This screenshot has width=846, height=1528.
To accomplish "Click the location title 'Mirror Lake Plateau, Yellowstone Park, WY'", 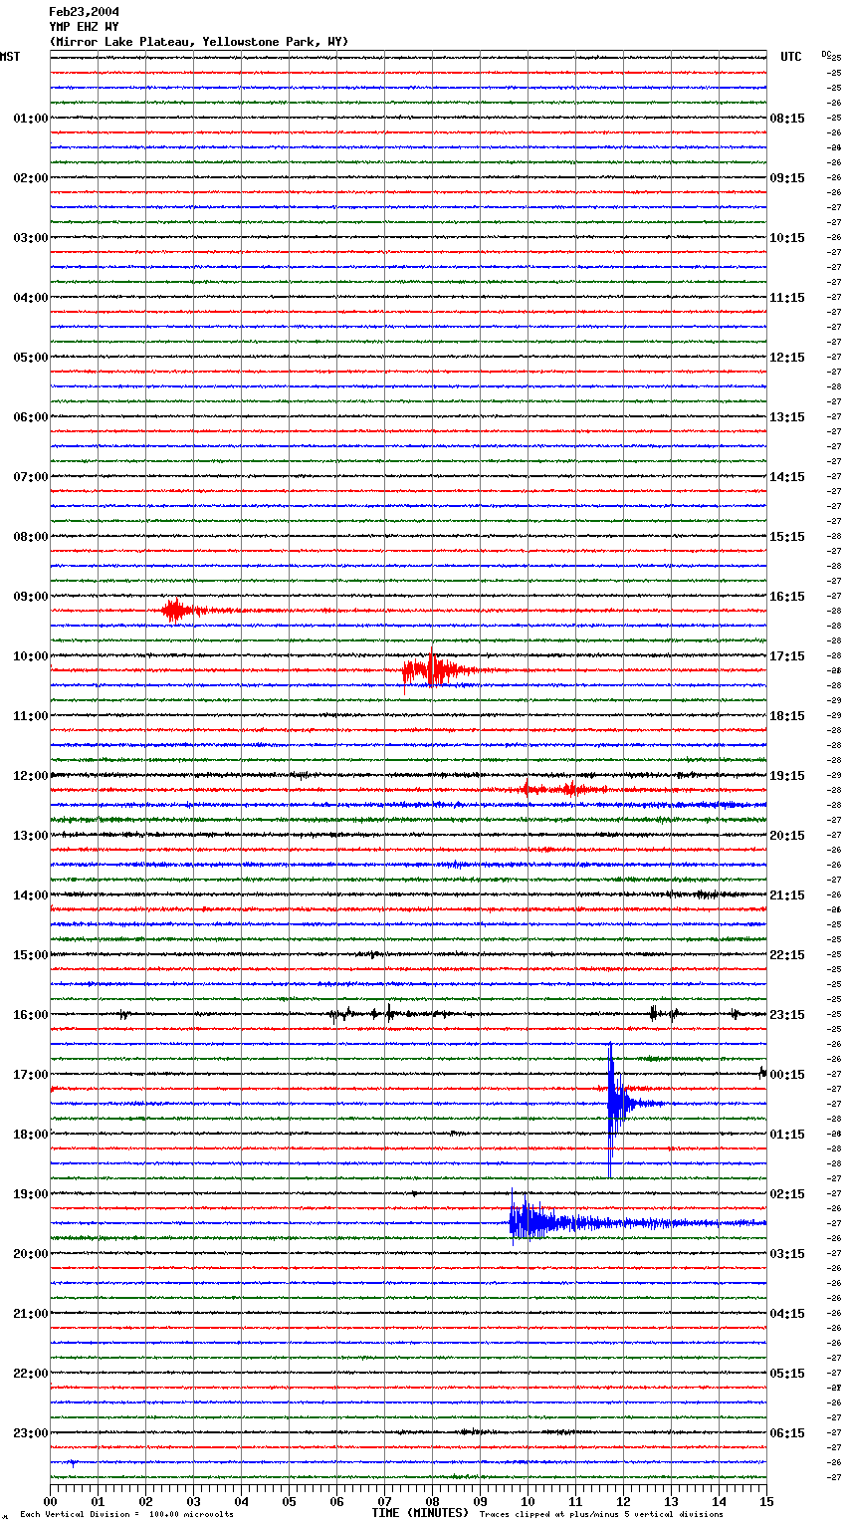I will 199,42.
